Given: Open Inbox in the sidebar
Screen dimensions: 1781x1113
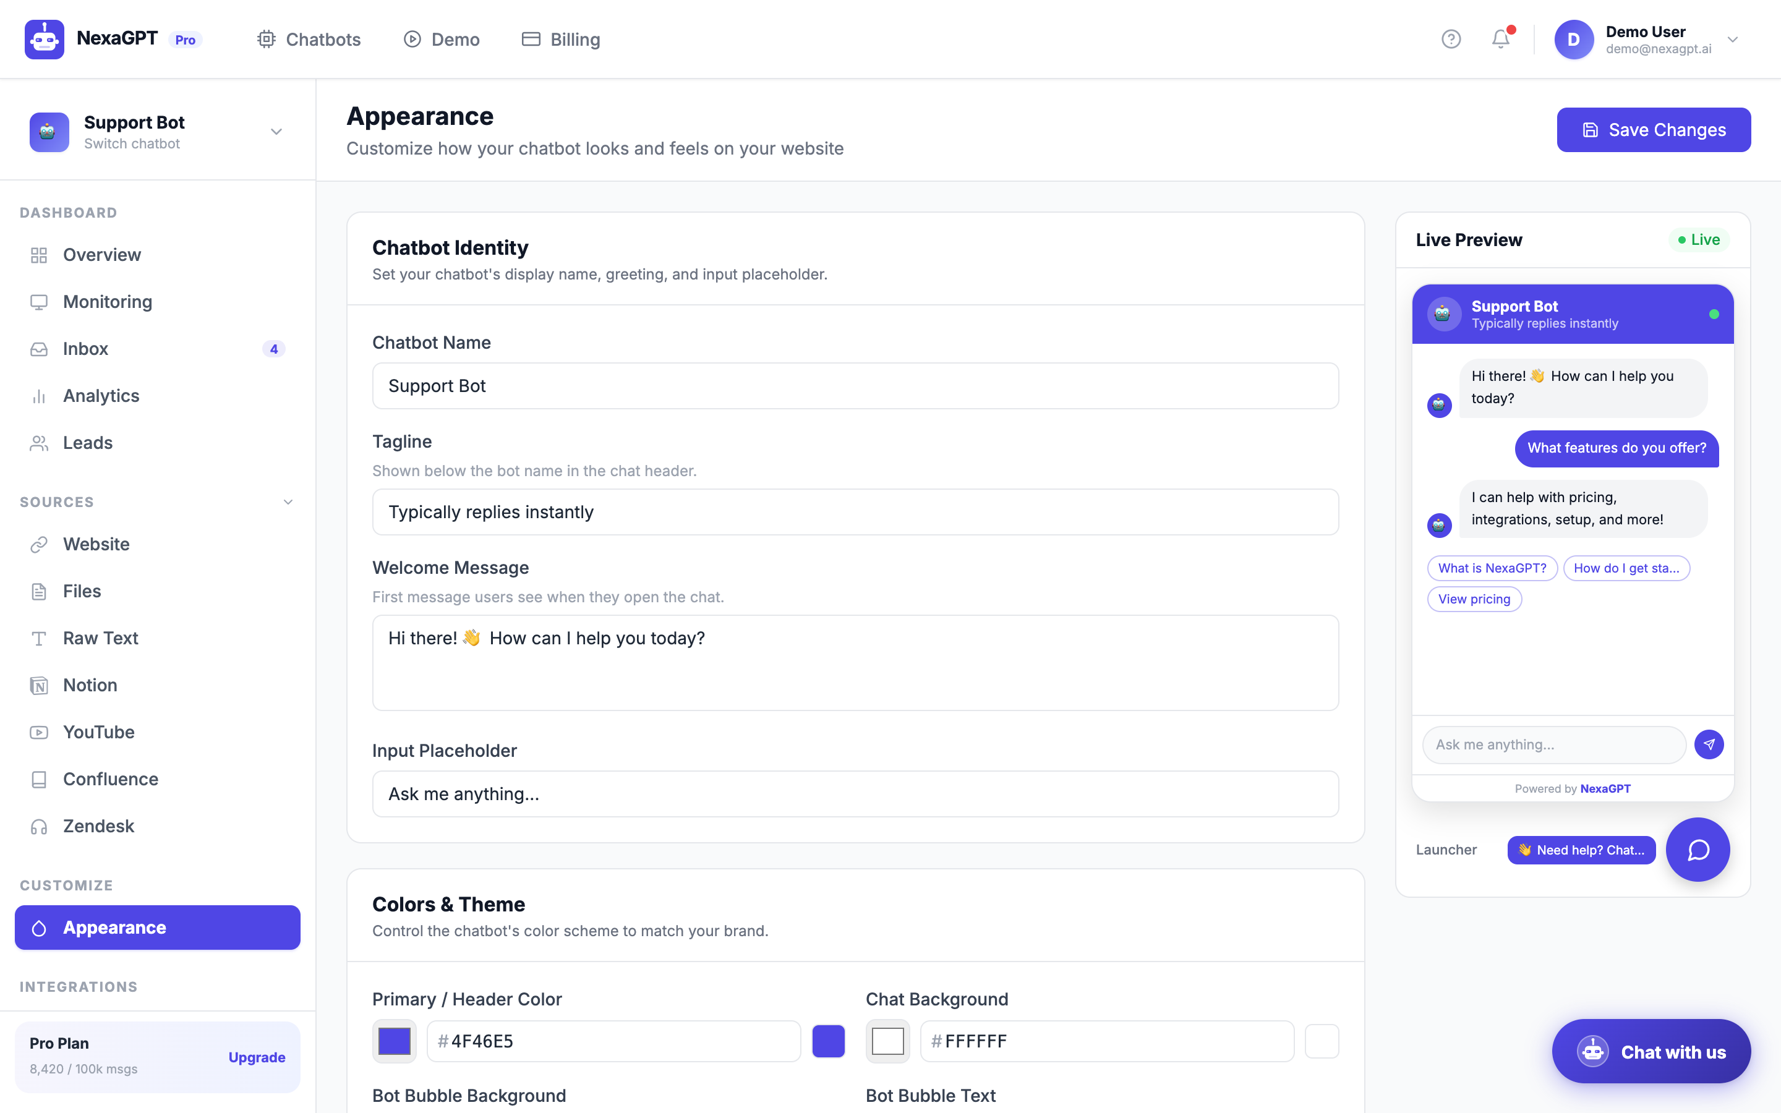Looking at the screenshot, I should click(158, 349).
